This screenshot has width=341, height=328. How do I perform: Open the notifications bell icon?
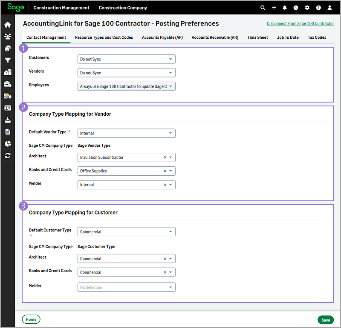(285, 8)
